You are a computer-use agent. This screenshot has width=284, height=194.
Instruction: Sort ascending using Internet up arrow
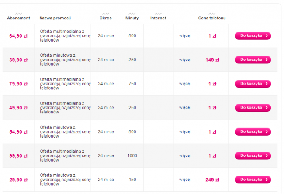point(156,14)
